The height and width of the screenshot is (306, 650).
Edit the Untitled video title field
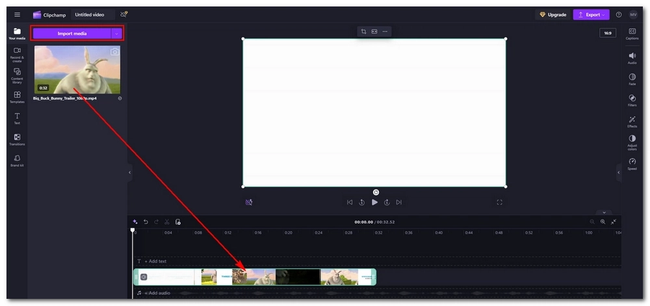coord(93,15)
